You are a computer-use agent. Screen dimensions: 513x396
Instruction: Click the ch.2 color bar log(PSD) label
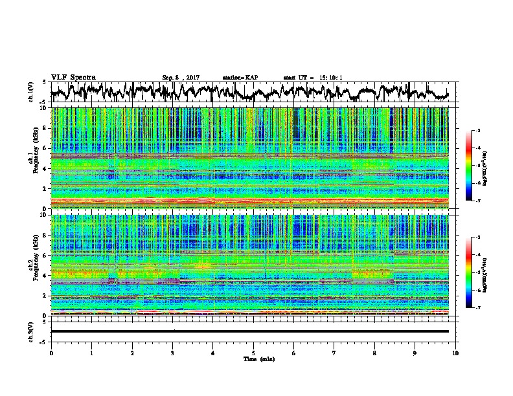pyautogui.click(x=485, y=274)
